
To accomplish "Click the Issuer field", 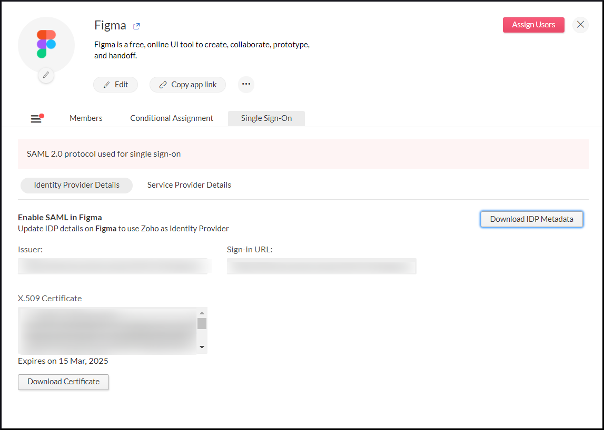I will (113, 266).
